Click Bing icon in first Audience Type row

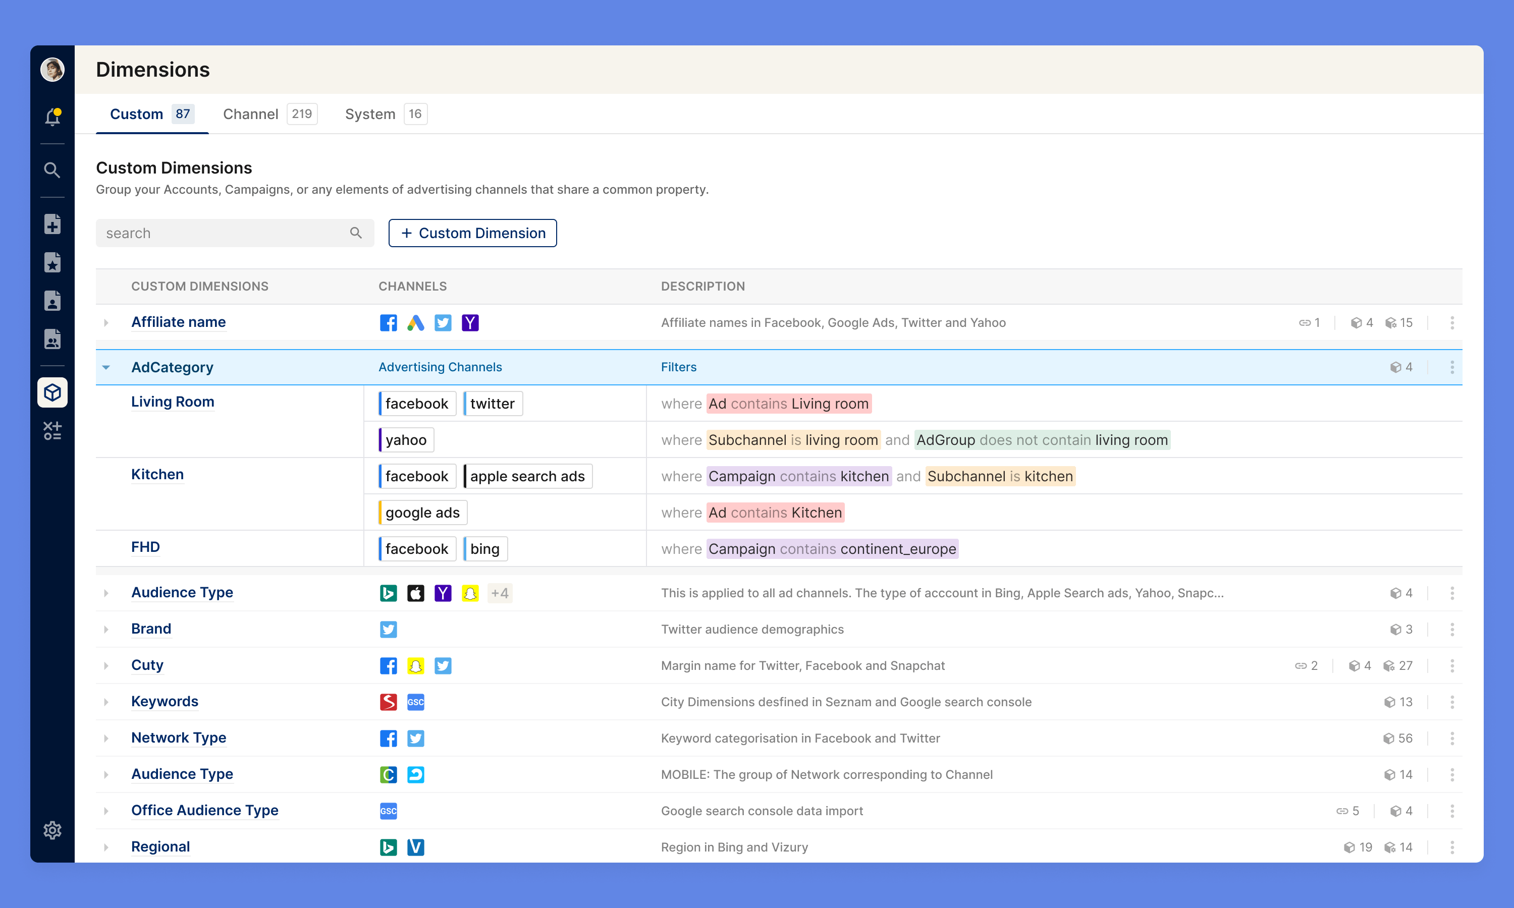[x=388, y=593]
